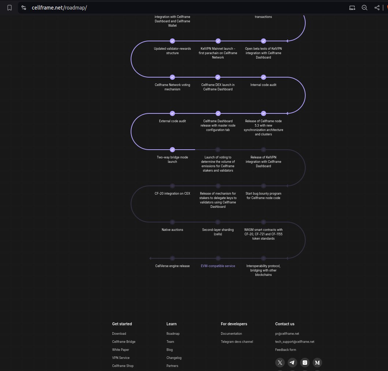Click the pr@cellframe.net email link
This screenshot has width=388, height=371.
coord(287,334)
